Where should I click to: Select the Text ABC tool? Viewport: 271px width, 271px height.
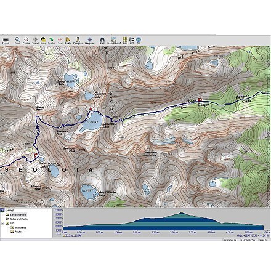60,41
